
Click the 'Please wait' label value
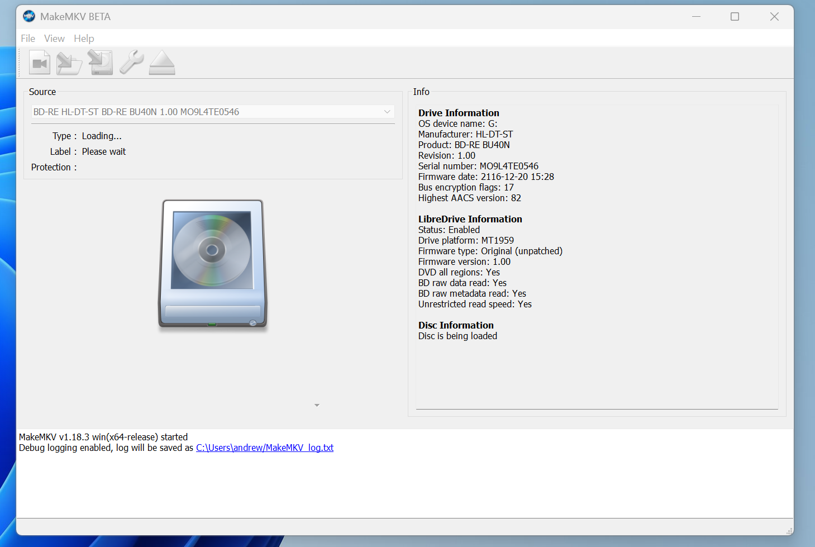104,151
